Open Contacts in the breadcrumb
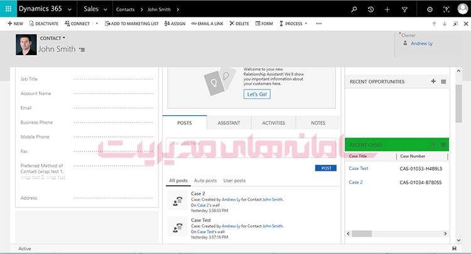471x254 pixels. 125,9
